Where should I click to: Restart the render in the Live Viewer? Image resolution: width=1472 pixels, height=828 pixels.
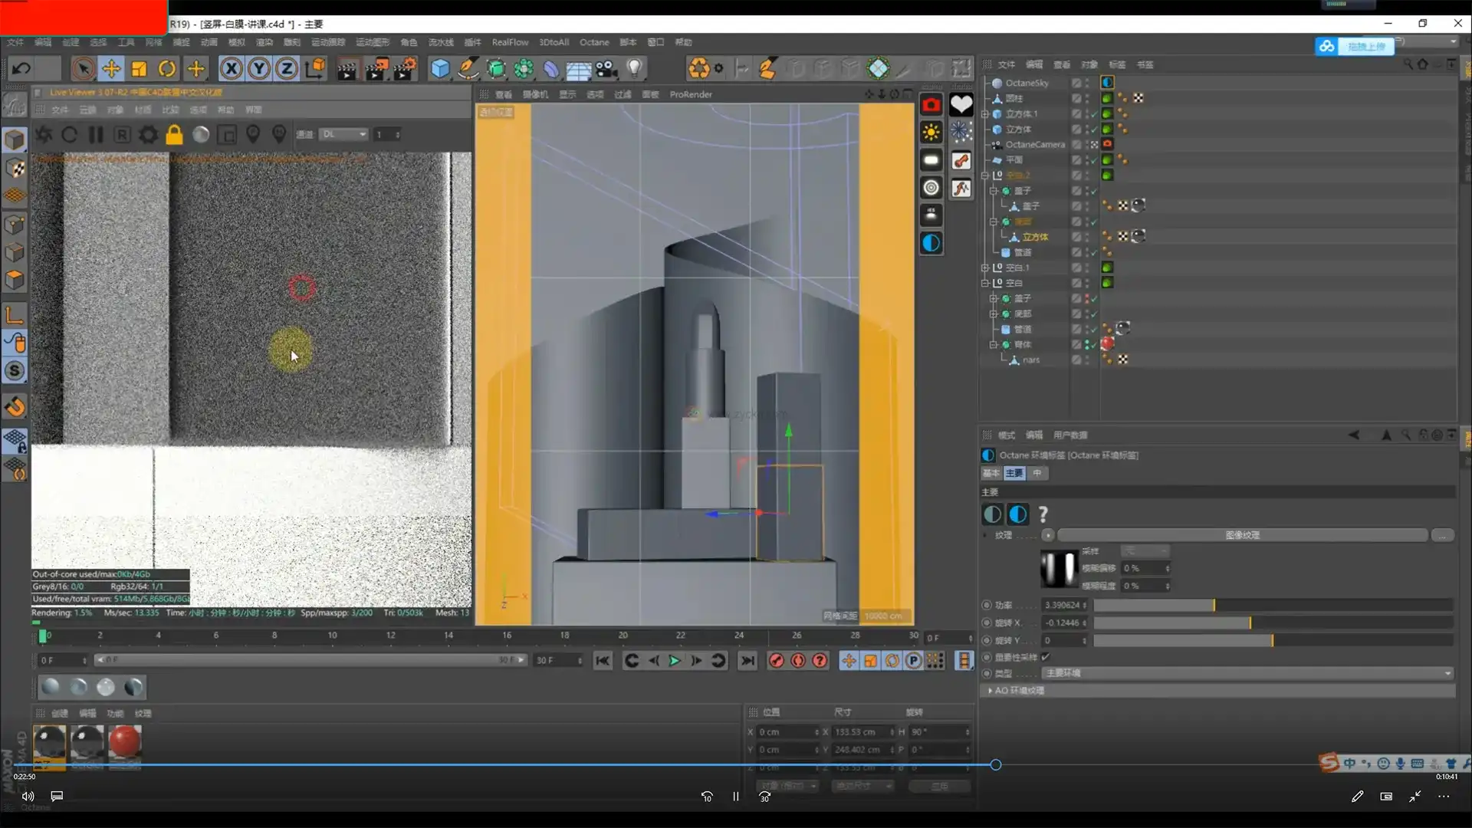69,134
